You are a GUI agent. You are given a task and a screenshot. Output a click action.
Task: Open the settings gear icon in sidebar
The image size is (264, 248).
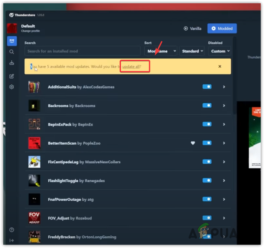coord(12,87)
